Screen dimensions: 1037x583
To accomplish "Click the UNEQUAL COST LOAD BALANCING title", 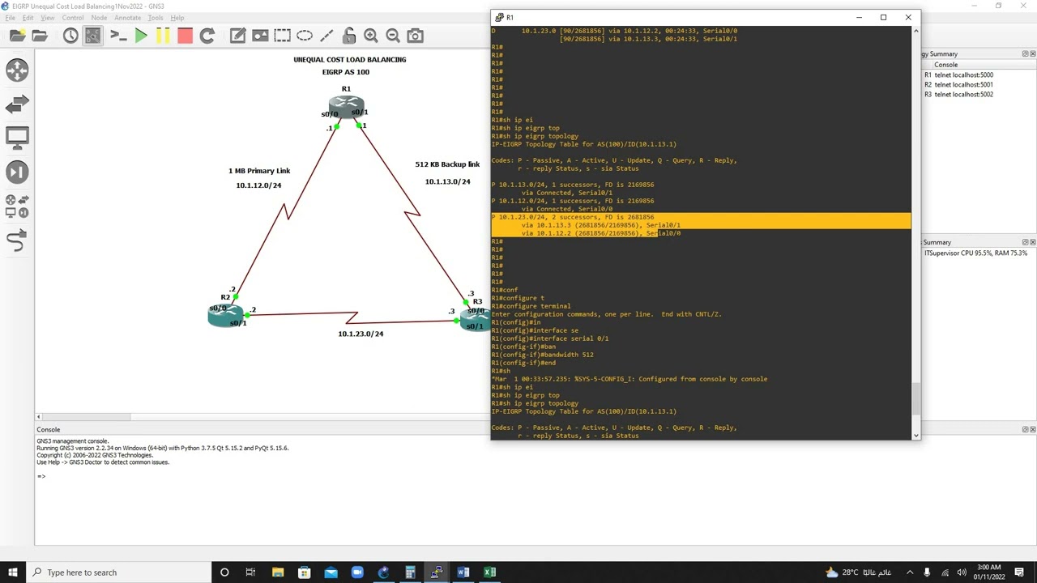I will 350,60.
